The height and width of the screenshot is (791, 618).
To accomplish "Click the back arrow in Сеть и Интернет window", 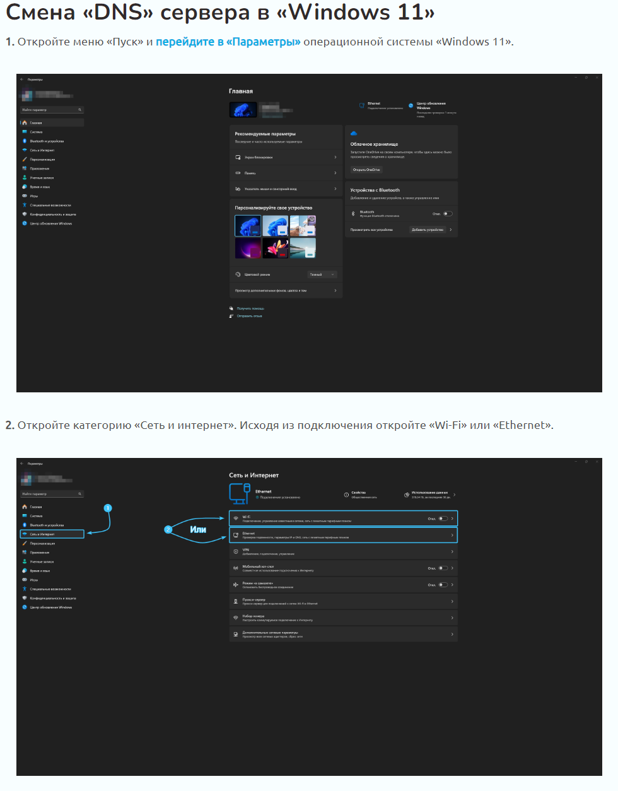I will click(21, 464).
